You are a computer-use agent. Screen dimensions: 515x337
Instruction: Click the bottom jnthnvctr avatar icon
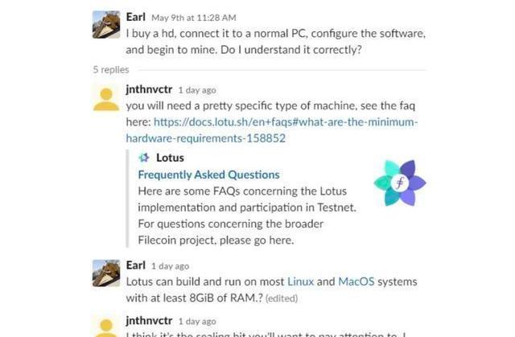106,327
